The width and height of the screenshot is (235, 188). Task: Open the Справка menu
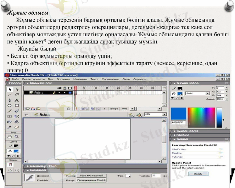(x=139, y=79)
